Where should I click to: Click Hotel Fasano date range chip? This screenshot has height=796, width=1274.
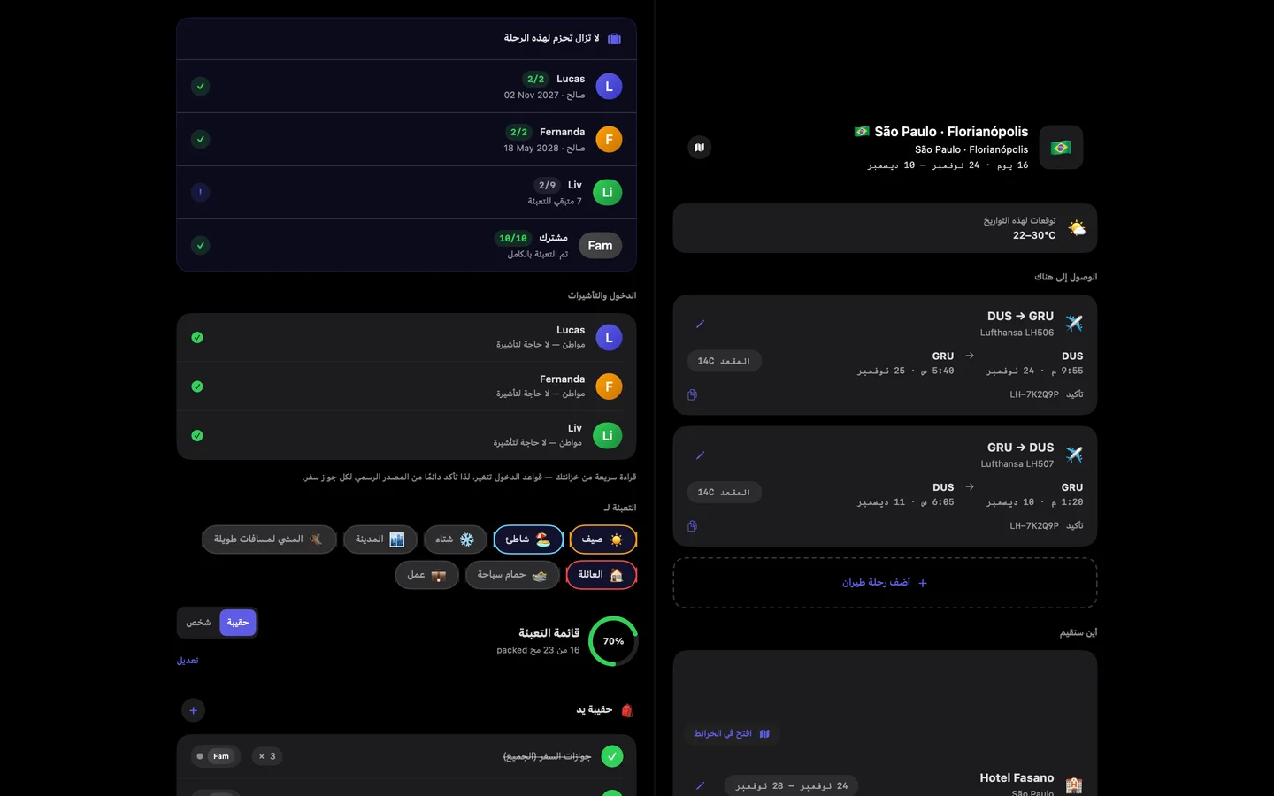792,785
